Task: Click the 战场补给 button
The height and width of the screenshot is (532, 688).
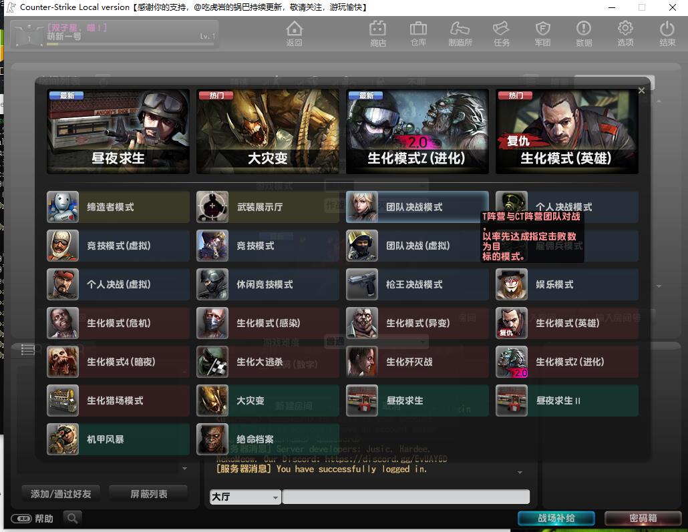Action: [556, 518]
